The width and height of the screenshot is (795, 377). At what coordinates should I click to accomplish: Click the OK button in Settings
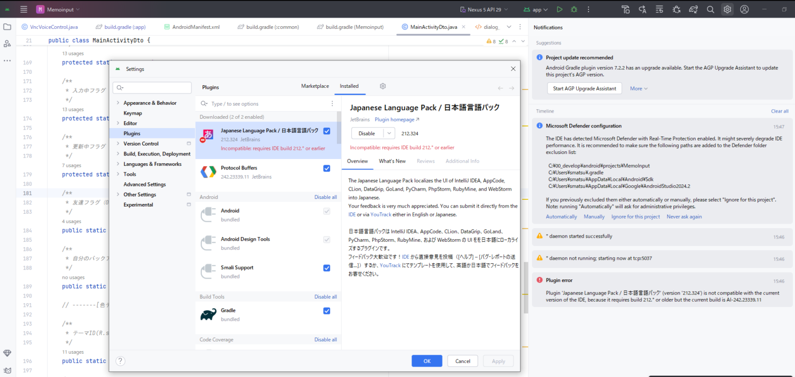[427, 361]
